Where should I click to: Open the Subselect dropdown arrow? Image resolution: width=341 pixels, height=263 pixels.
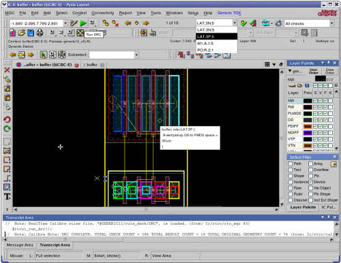[x=136, y=55]
